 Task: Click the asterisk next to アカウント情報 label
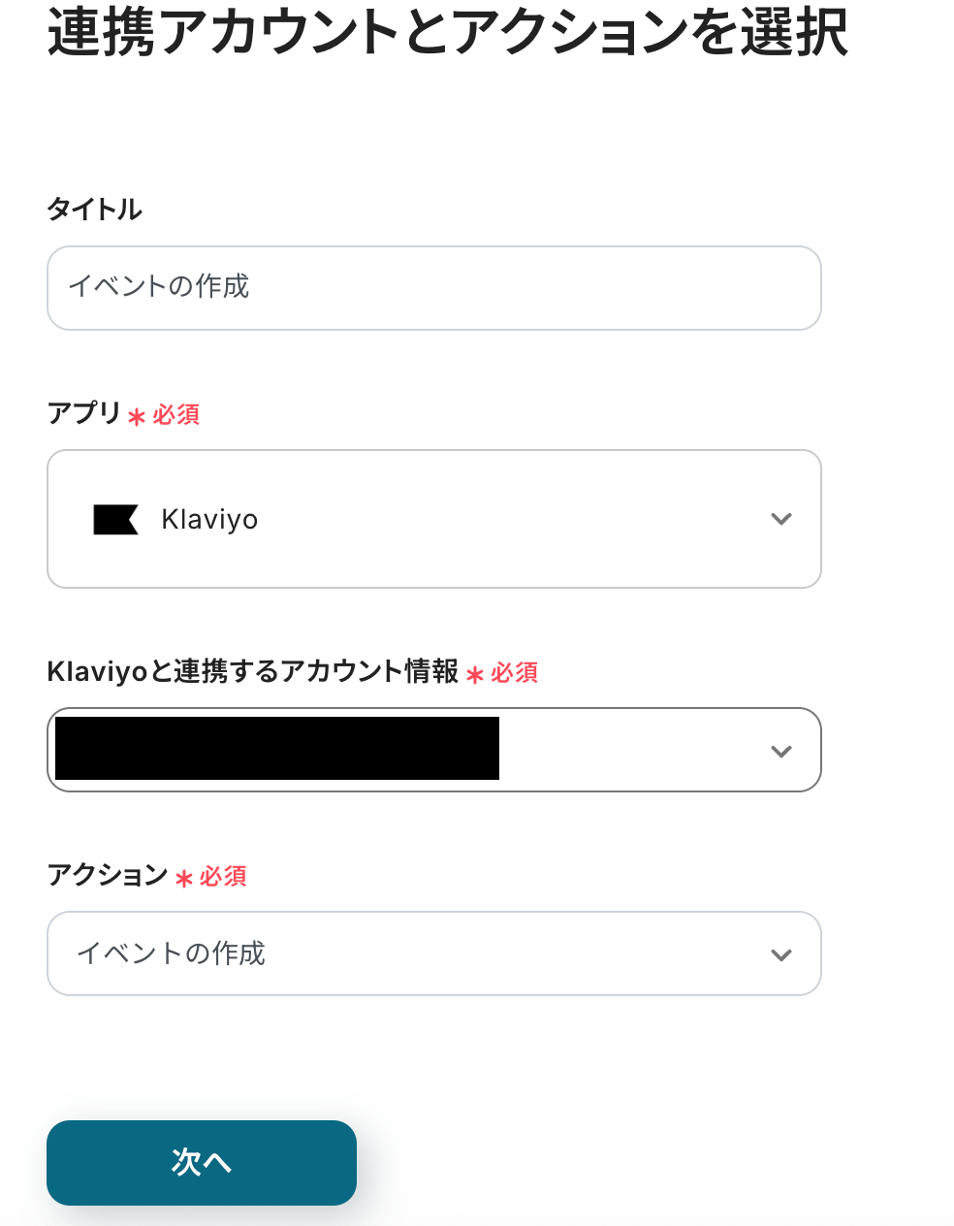pyautogui.click(x=475, y=675)
